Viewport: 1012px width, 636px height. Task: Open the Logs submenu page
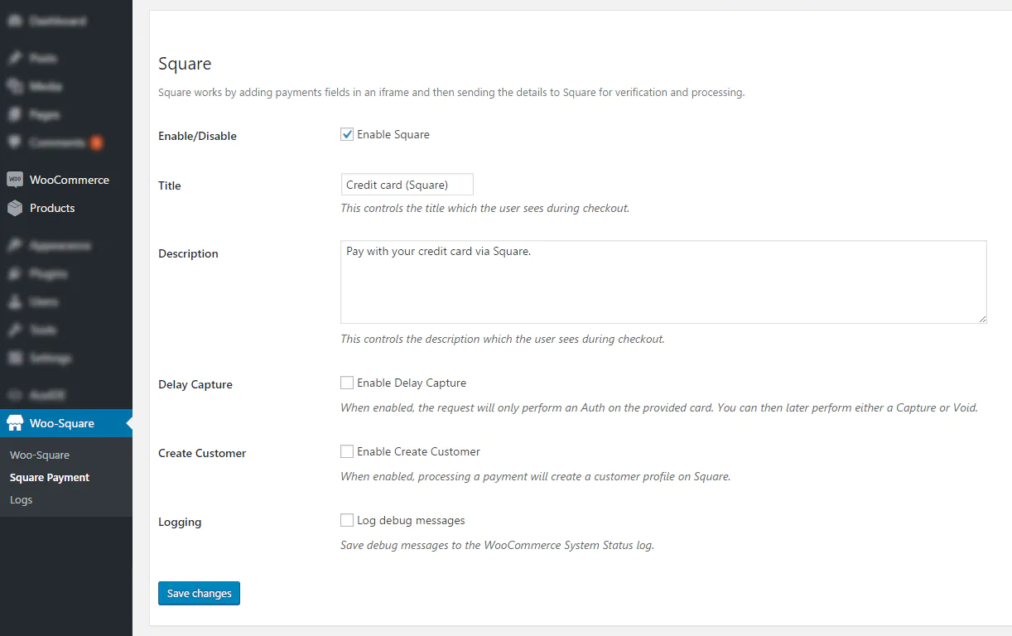[22, 500]
